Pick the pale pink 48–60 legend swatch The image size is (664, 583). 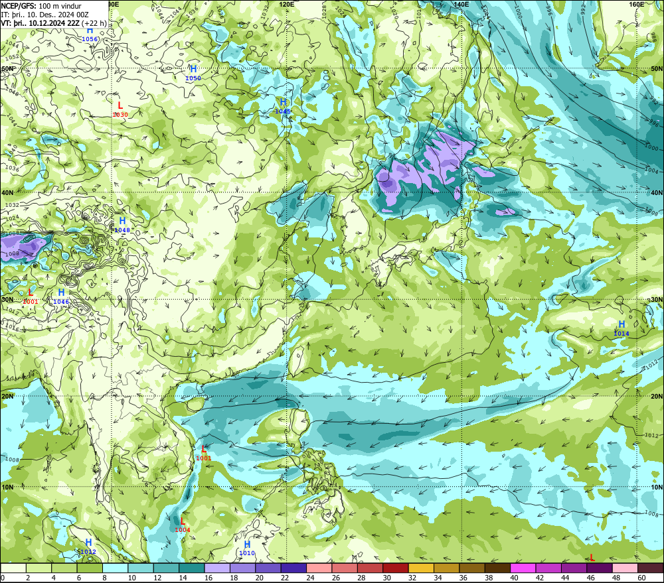click(x=625, y=568)
